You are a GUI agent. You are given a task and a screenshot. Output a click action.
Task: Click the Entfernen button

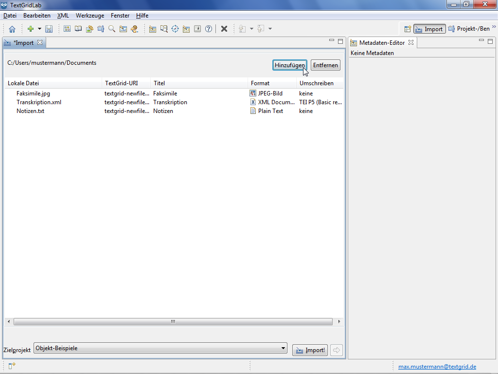[x=325, y=65]
